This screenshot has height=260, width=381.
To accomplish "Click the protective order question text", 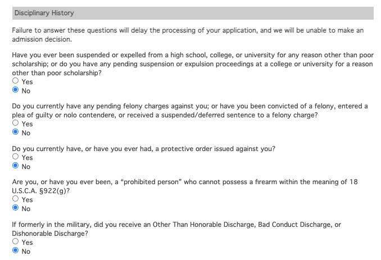I will click(143, 149).
